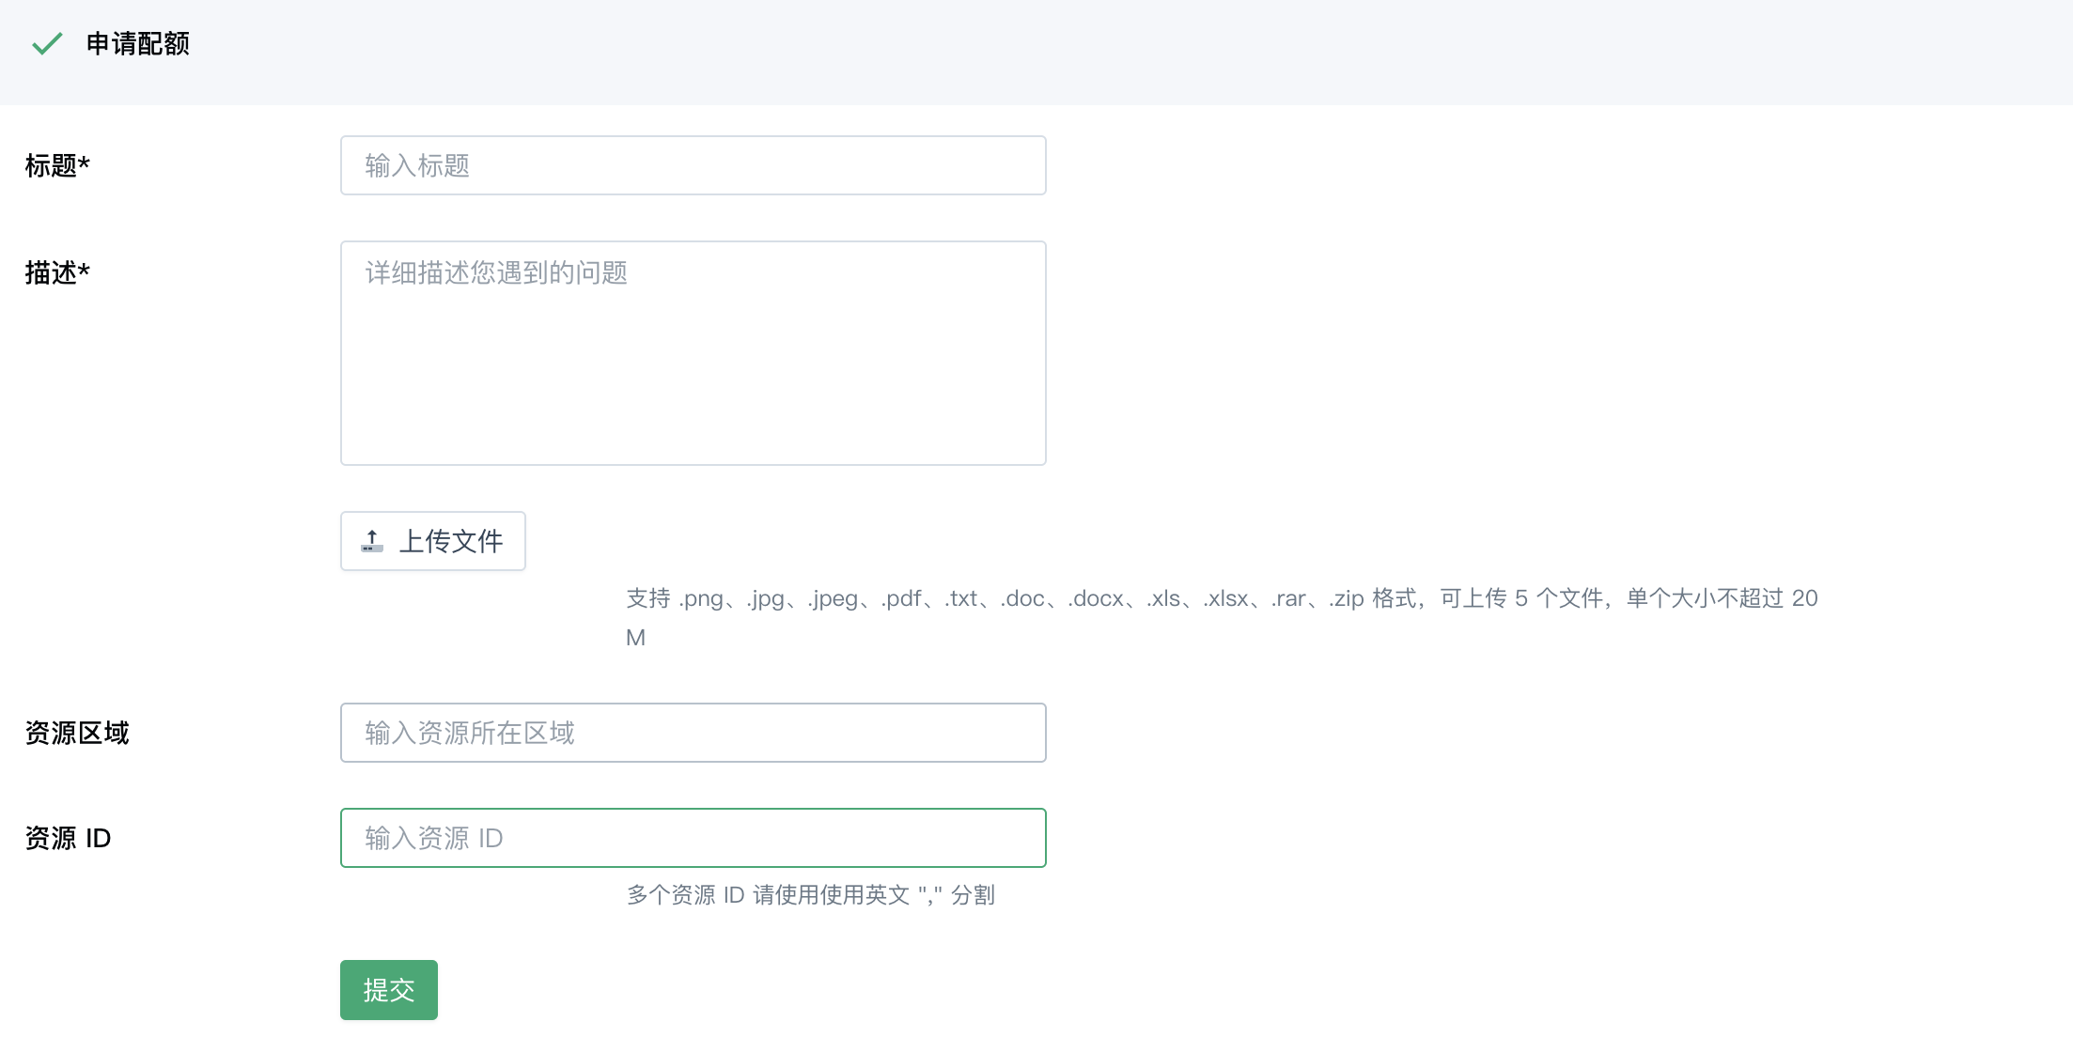Screen dimensions: 2073x1037
Task: Focus the 输入资源所在区域 region input
Action: [x=693, y=733]
